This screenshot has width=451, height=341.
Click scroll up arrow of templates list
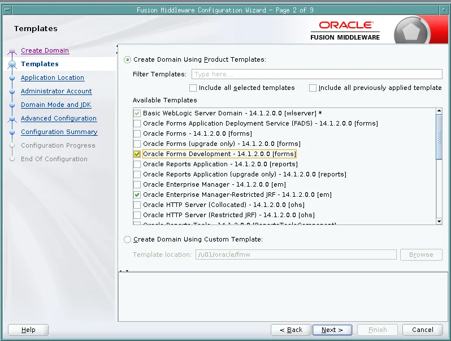coord(439,111)
